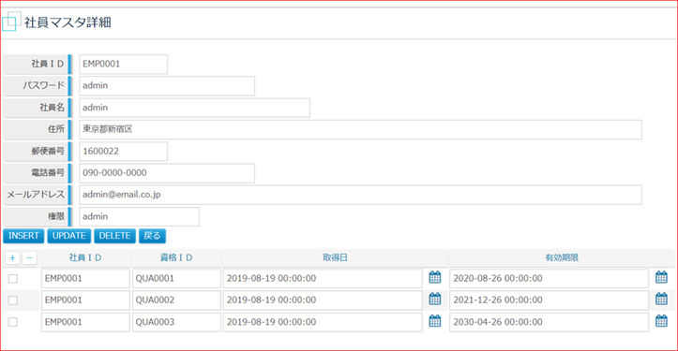Select the QUA0001 cell
The image size is (678, 351).
pos(176,279)
